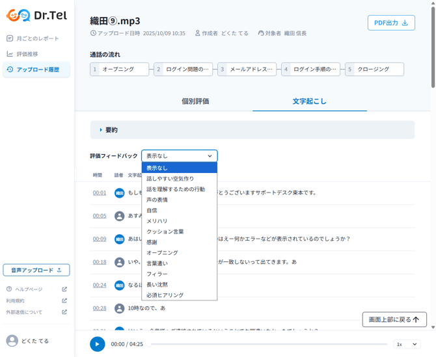Jump to timestamp 00:18
This screenshot has width=436, height=357.
(x=100, y=262)
